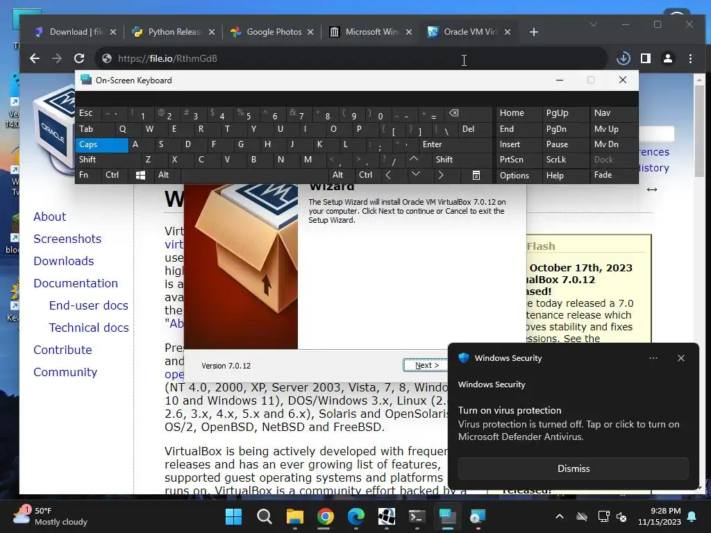The width and height of the screenshot is (711, 533).
Task: Click the right arrow key on keyboard
Action: tap(440, 175)
